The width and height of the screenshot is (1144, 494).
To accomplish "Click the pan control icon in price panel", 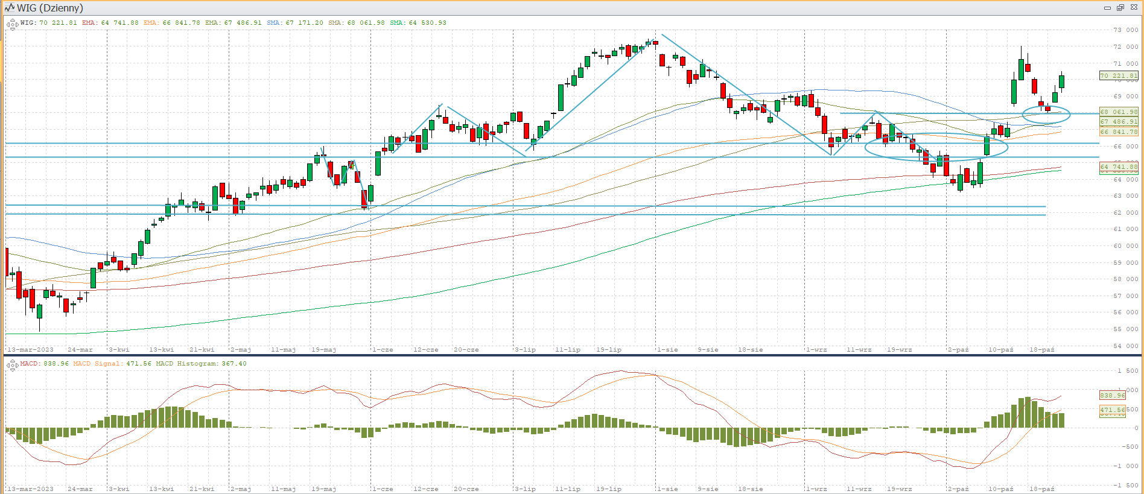I will [12, 25].
